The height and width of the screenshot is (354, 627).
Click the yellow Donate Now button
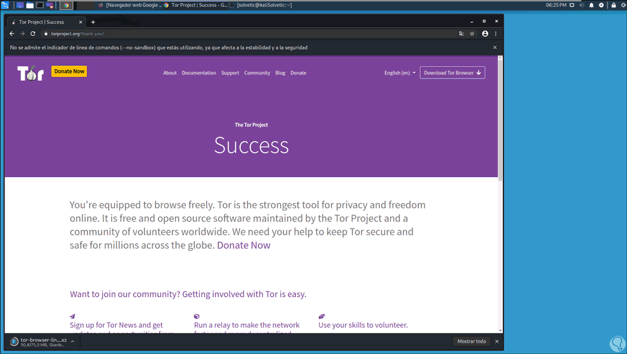(x=69, y=72)
